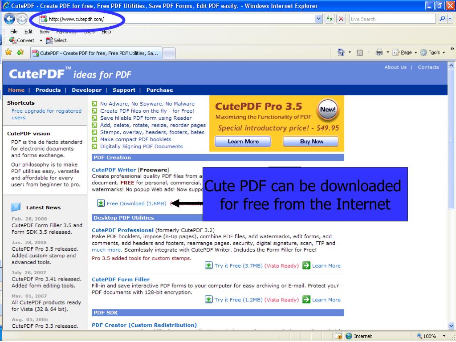Image resolution: width=456 pixels, height=342 pixels.
Task: Click Developer in site navigation
Action: [87, 90]
